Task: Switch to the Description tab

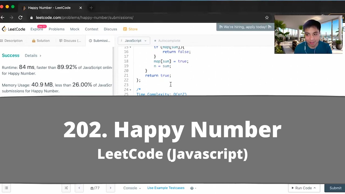Action: click(11, 41)
